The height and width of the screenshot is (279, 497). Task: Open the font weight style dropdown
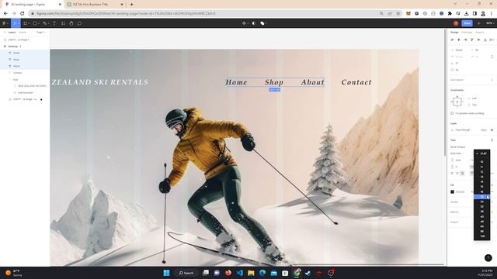[x=457, y=153]
